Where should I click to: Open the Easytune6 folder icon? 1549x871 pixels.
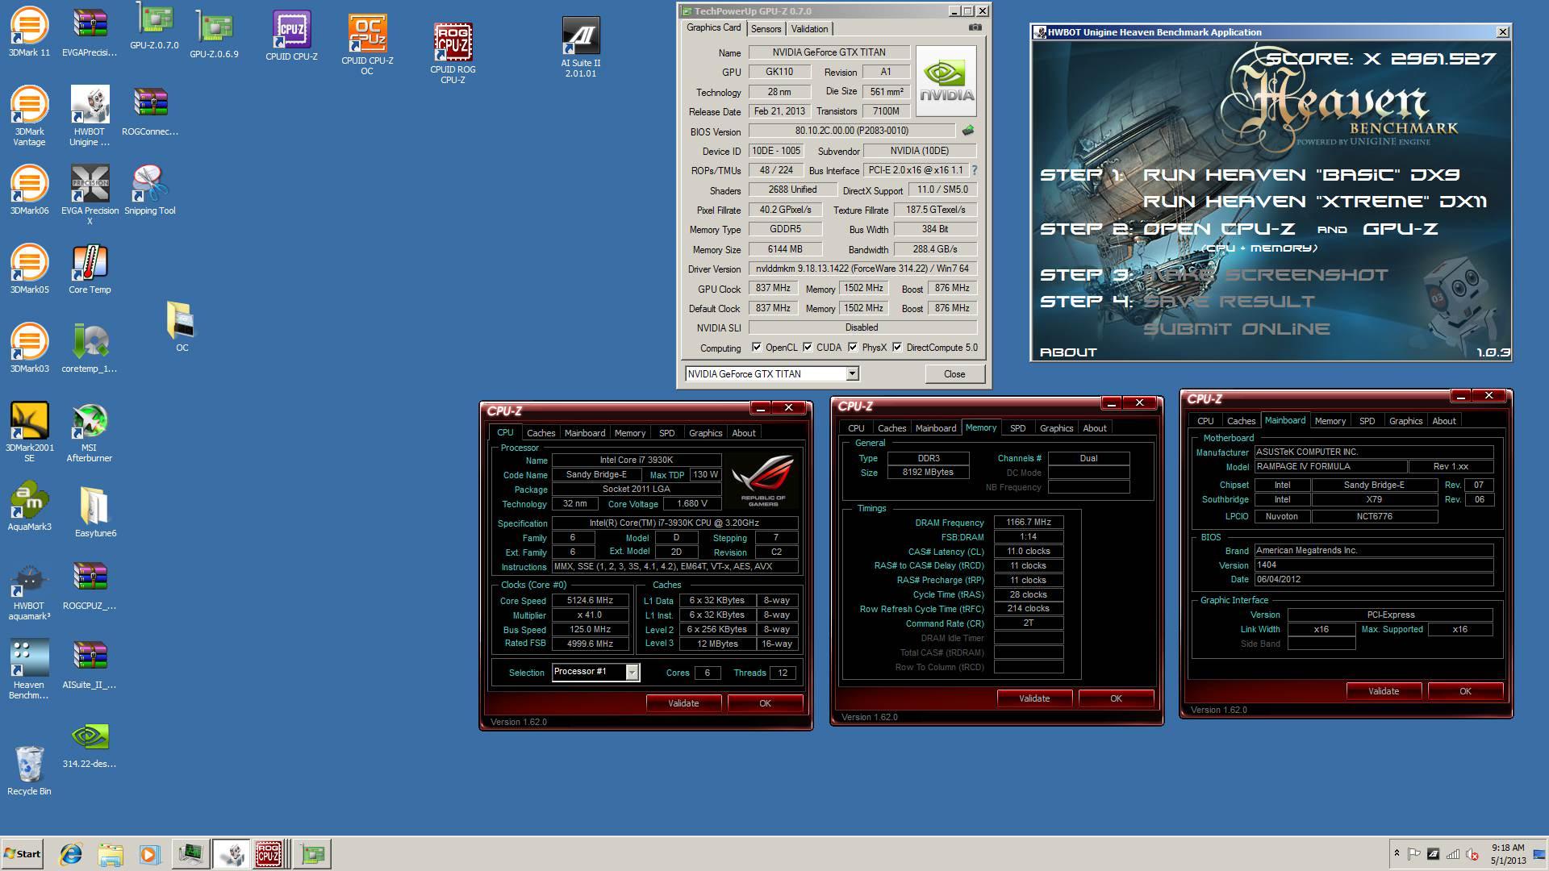94,511
